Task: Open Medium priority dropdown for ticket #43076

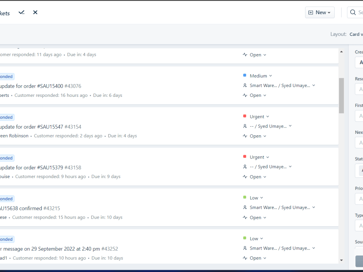Action: coord(261,76)
